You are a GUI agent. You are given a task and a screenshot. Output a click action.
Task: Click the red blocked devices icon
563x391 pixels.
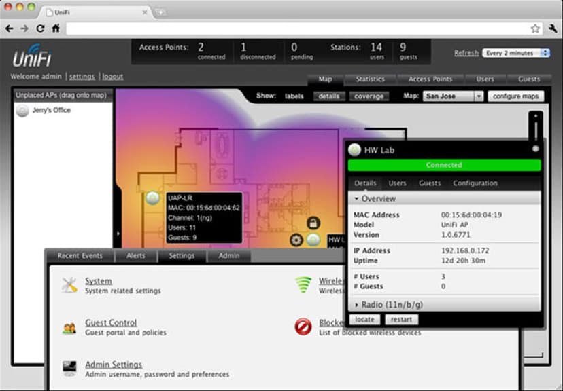pyautogui.click(x=303, y=327)
